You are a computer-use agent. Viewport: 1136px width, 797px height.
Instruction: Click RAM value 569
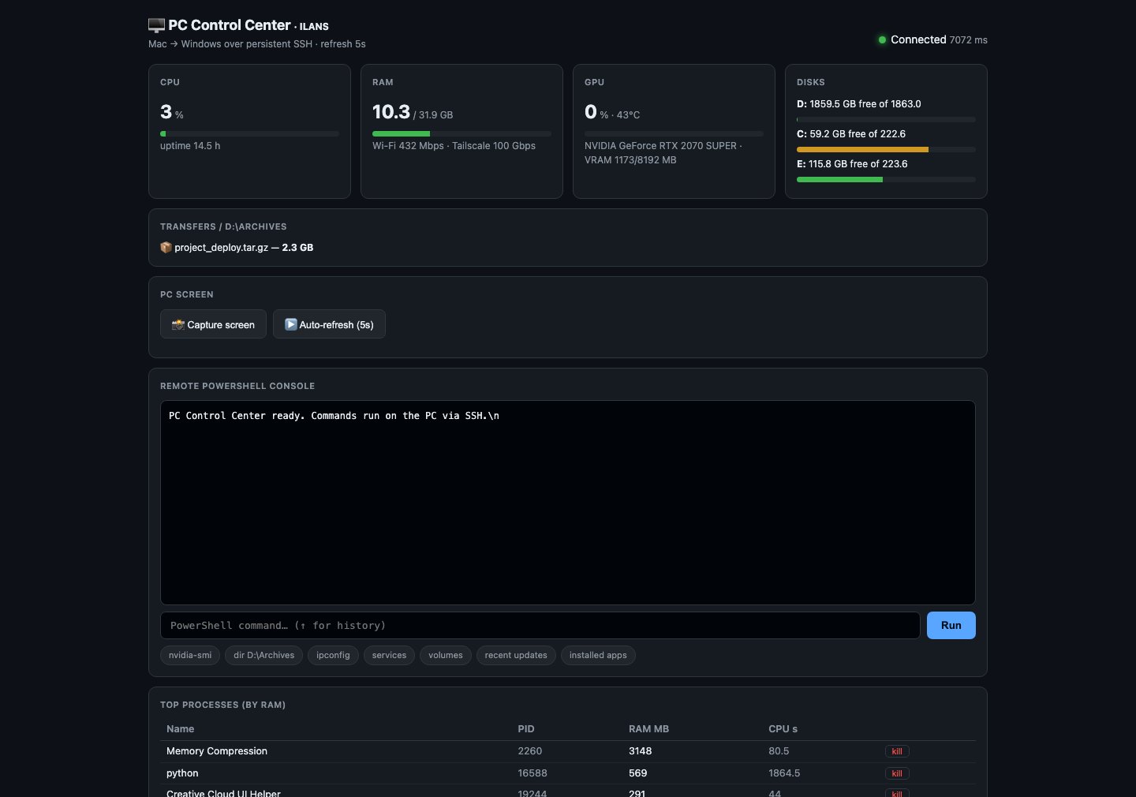coord(638,773)
